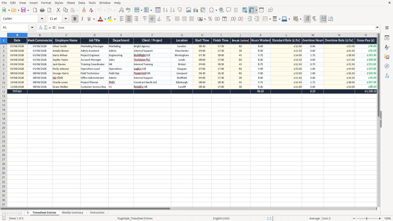Viewport: 393px width, 221px height.
Task: Open the Data menu
Action: pos(82,3)
